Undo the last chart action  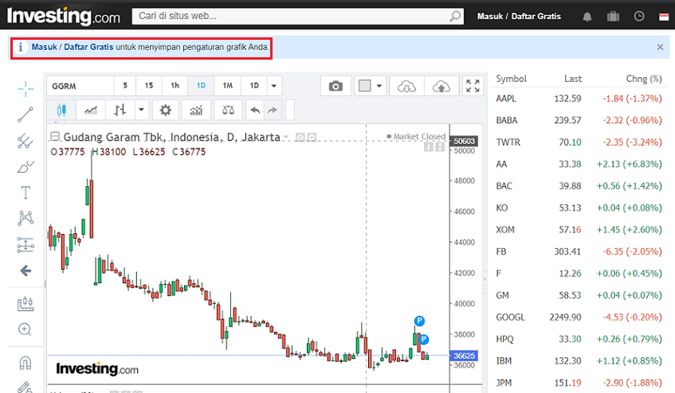click(x=255, y=111)
